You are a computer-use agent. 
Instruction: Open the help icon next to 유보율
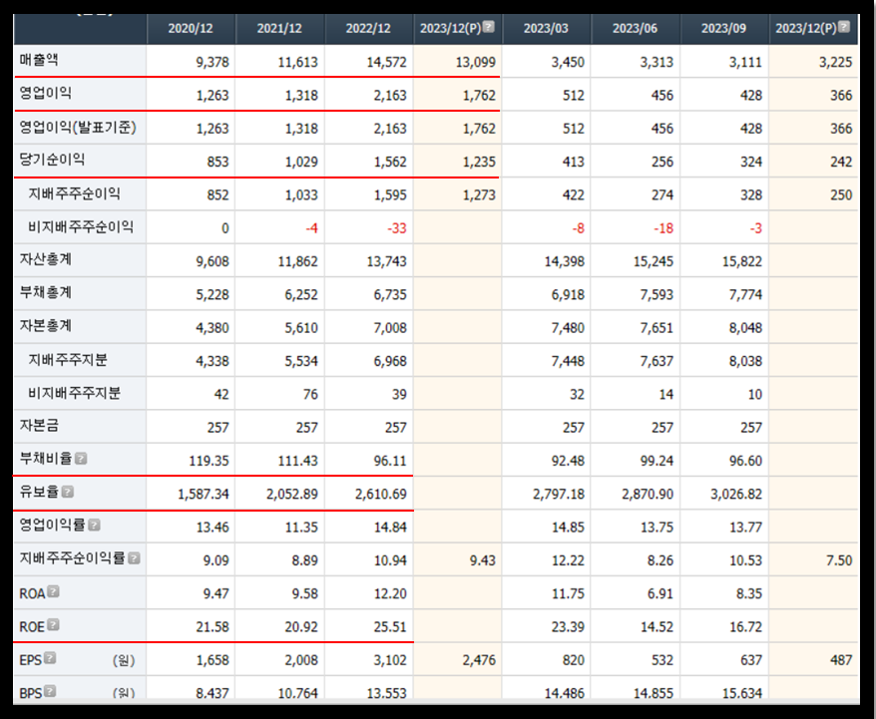[x=68, y=492]
